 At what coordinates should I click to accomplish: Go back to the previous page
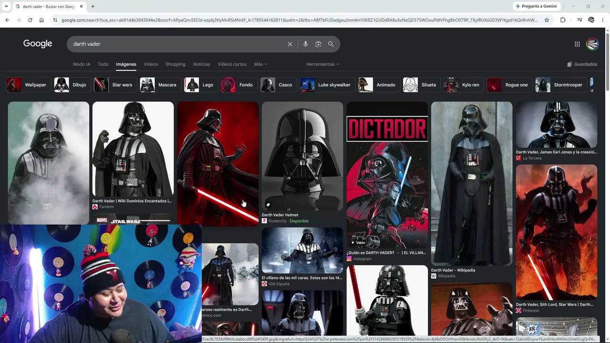coord(7,20)
